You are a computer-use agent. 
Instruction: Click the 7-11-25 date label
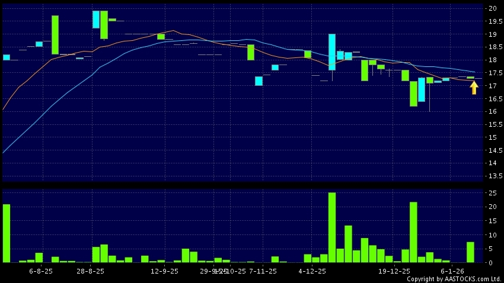pyautogui.click(x=263, y=271)
